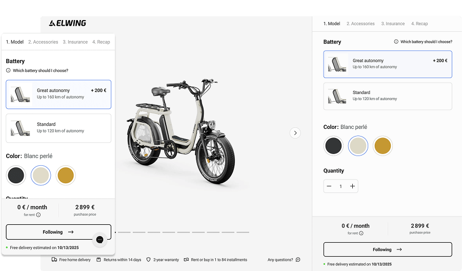462x271 pixels.
Task: Select the Great autonomy battery in the left panel
Action: (58, 94)
